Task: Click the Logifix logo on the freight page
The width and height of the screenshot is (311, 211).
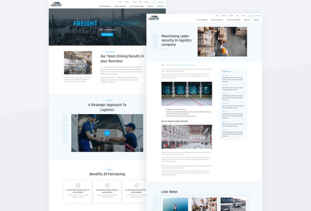Action: click(56, 4)
